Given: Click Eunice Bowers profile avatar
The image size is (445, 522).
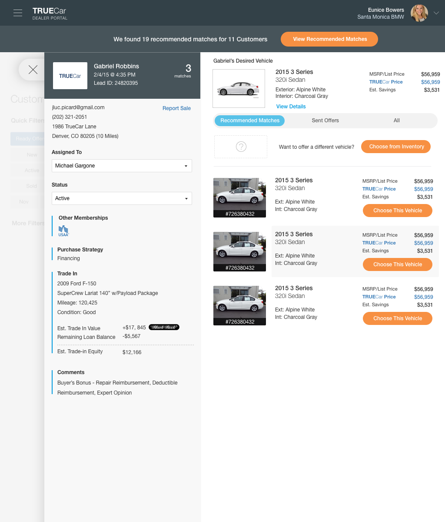Looking at the screenshot, I should (419, 13).
